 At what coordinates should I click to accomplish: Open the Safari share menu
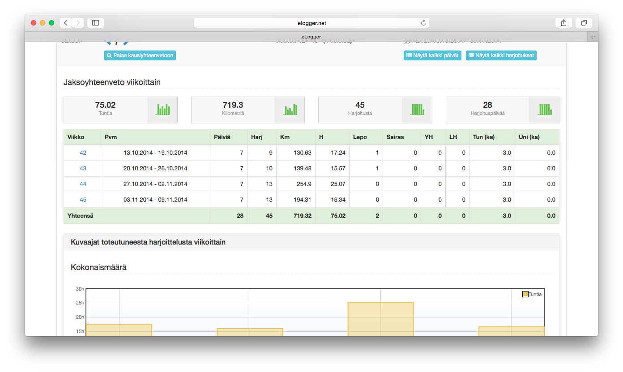pyautogui.click(x=563, y=22)
